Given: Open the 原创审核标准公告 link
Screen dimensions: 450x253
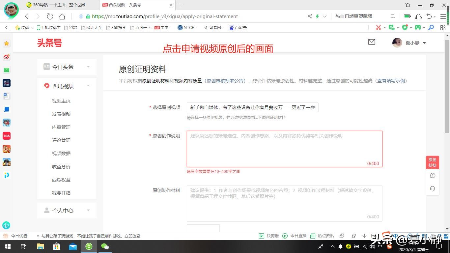Looking at the screenshot, I should tap(226, 81).
